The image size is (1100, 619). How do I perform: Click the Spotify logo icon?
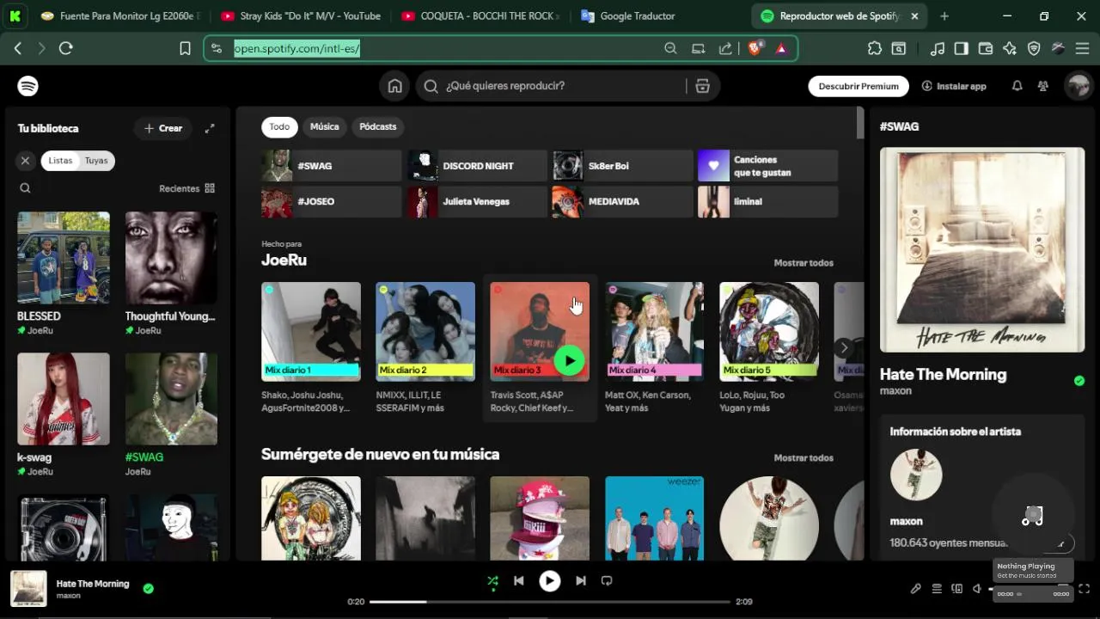[28, 86]
